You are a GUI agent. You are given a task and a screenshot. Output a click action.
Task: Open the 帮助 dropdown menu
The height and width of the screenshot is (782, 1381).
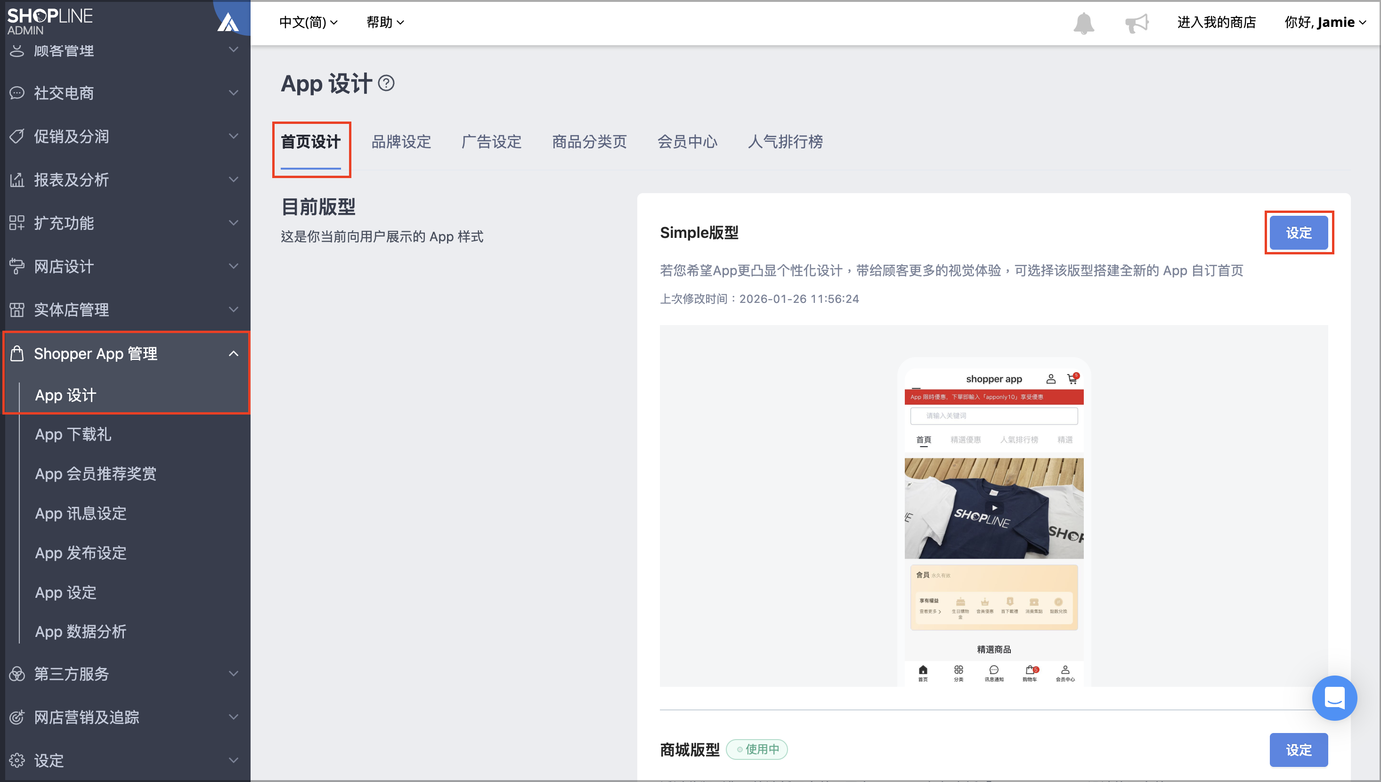pyautogui.click(x=385, y=22)
